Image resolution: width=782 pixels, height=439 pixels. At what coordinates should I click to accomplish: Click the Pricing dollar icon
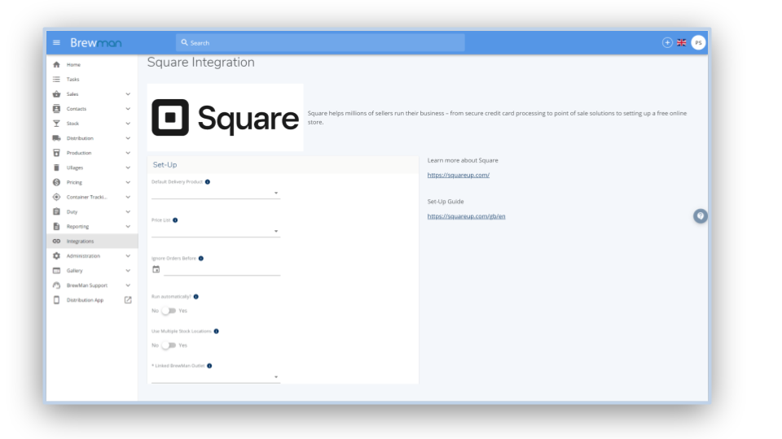pyautogui.click(x=56, y=182)
